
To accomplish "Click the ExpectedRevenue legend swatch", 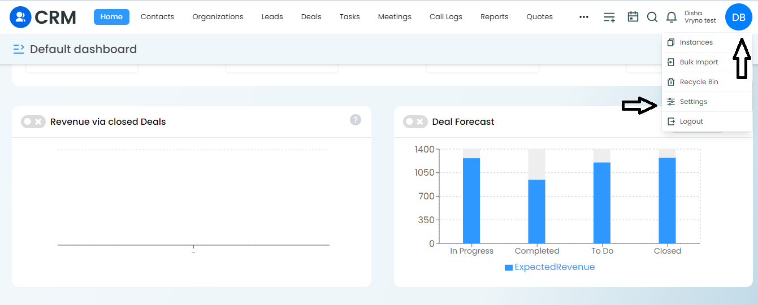I will pos(509,267).
